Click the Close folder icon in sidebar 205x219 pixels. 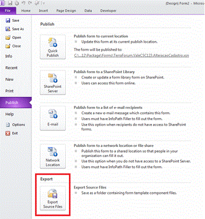(x=8, y=46)
